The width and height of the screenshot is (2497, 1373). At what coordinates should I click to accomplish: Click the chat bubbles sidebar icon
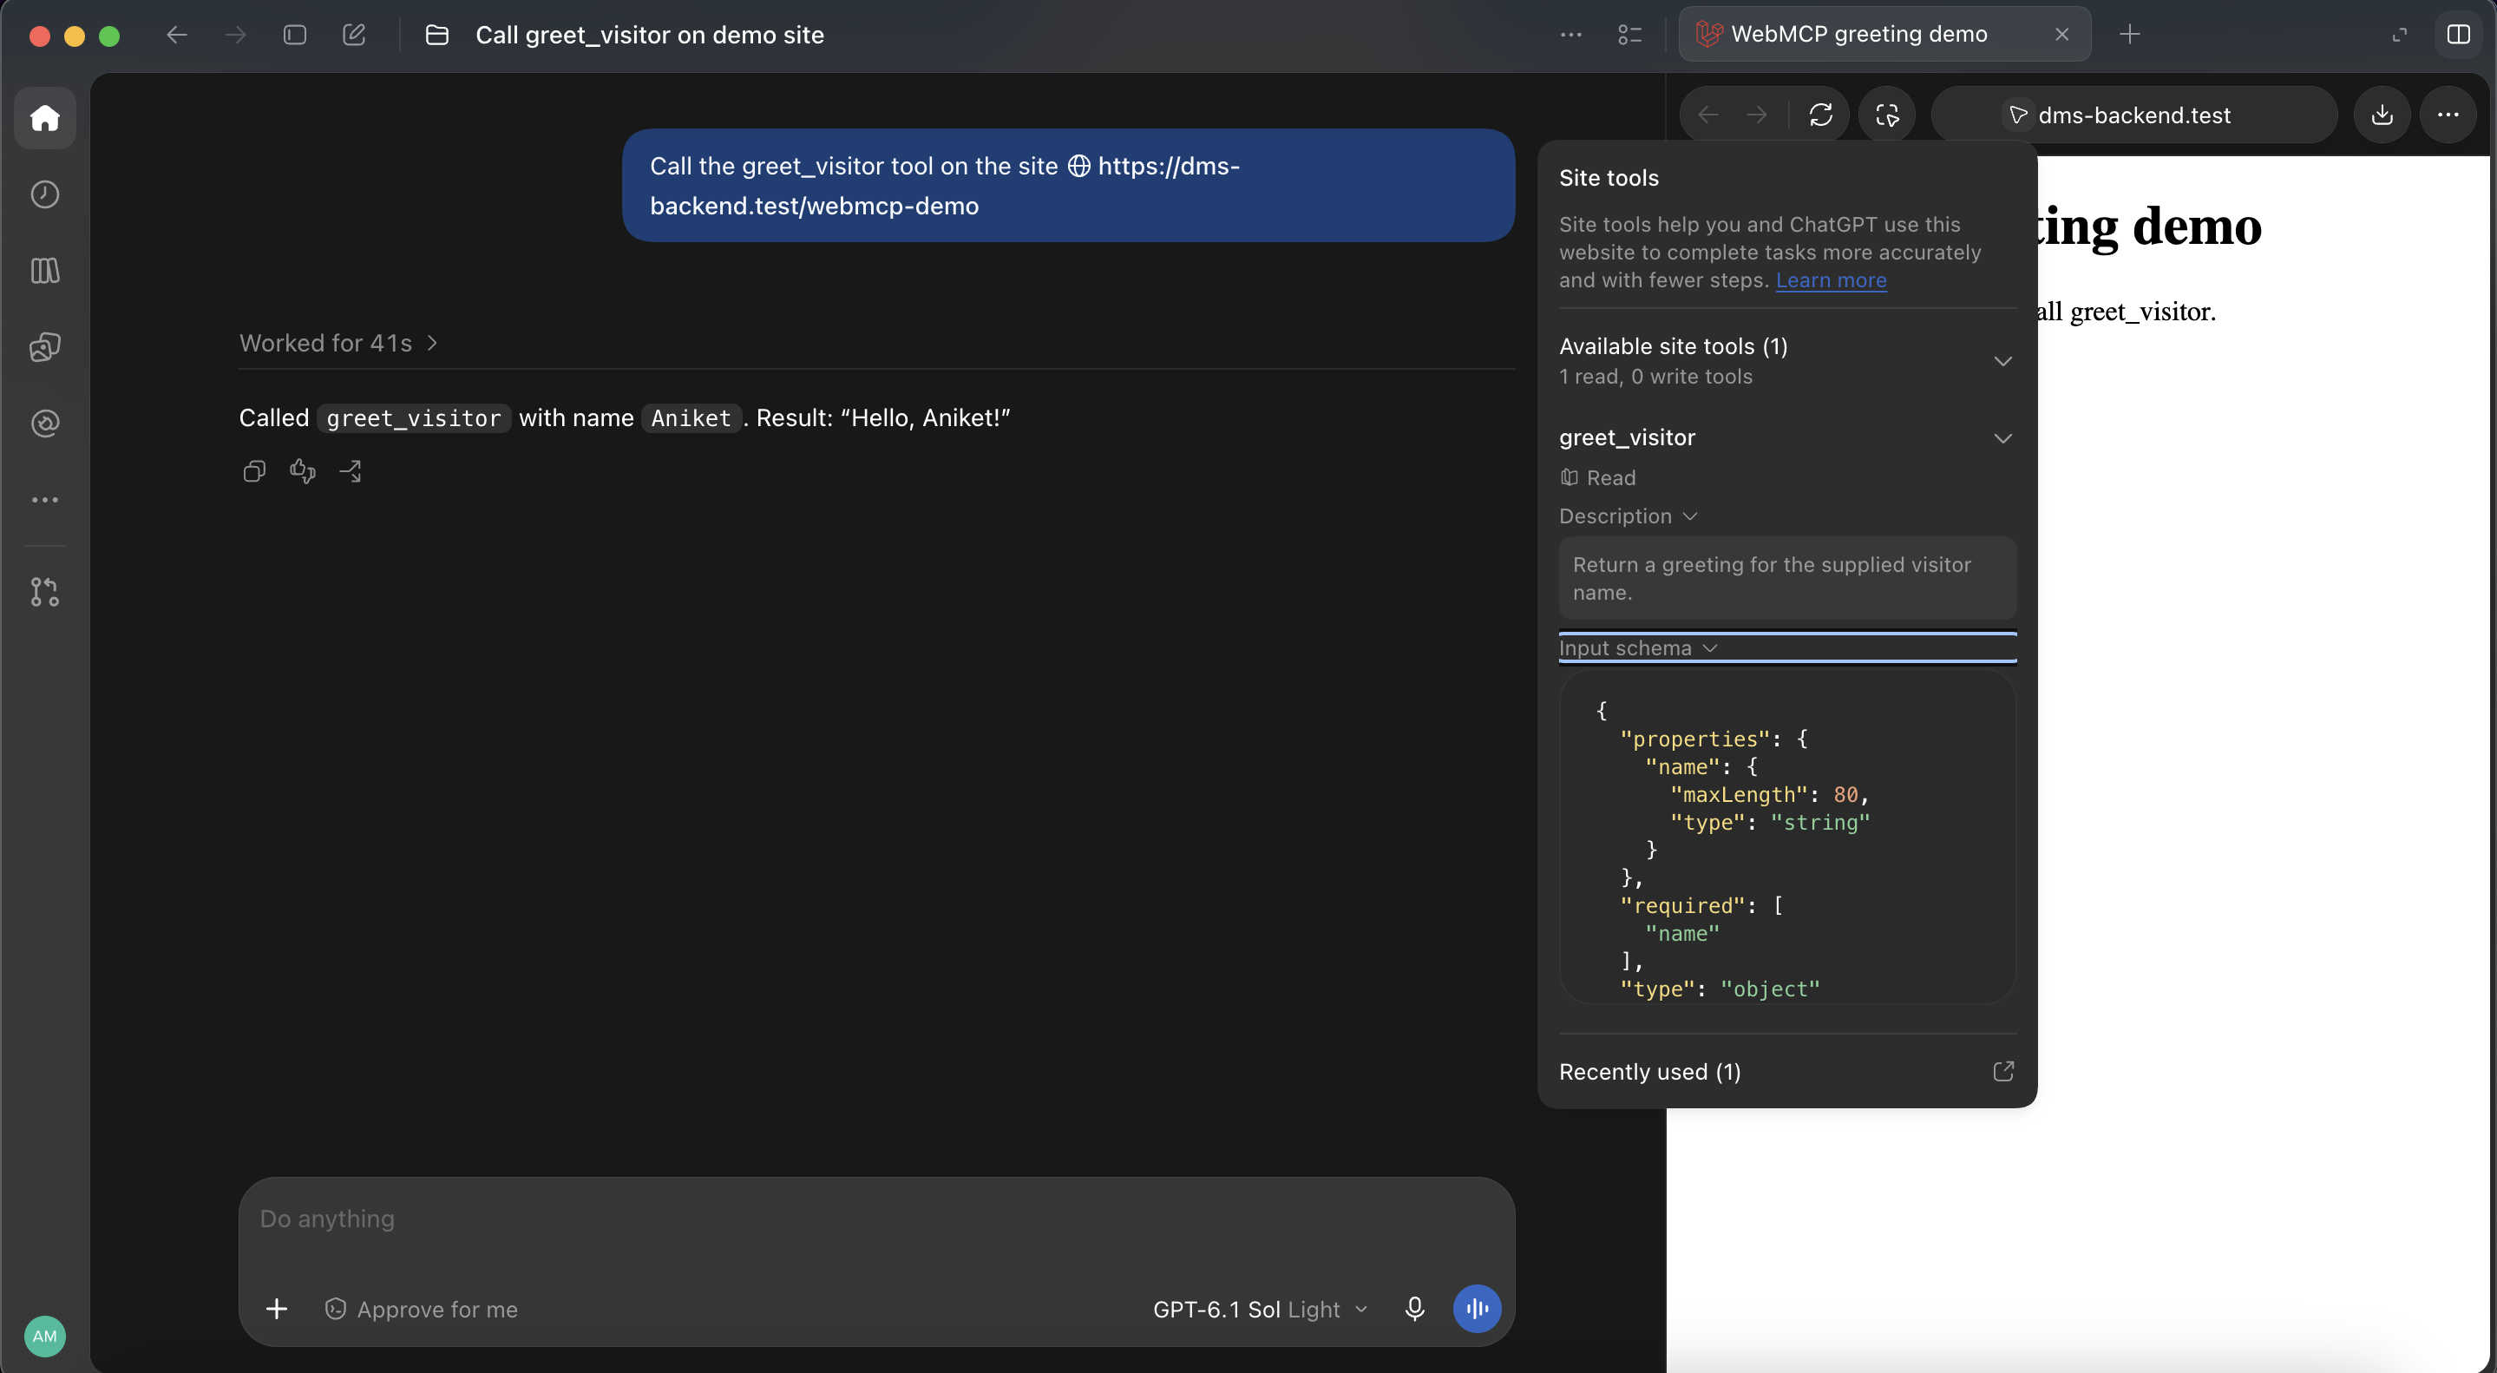44,346
